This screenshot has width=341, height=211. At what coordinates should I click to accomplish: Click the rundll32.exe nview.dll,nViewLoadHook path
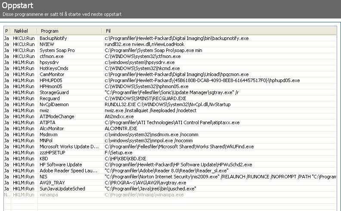click(144, 44)
